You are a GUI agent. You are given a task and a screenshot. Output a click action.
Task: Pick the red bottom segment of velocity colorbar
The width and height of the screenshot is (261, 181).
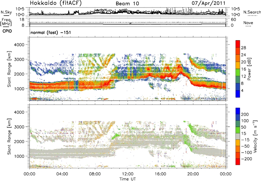point(238,162)
